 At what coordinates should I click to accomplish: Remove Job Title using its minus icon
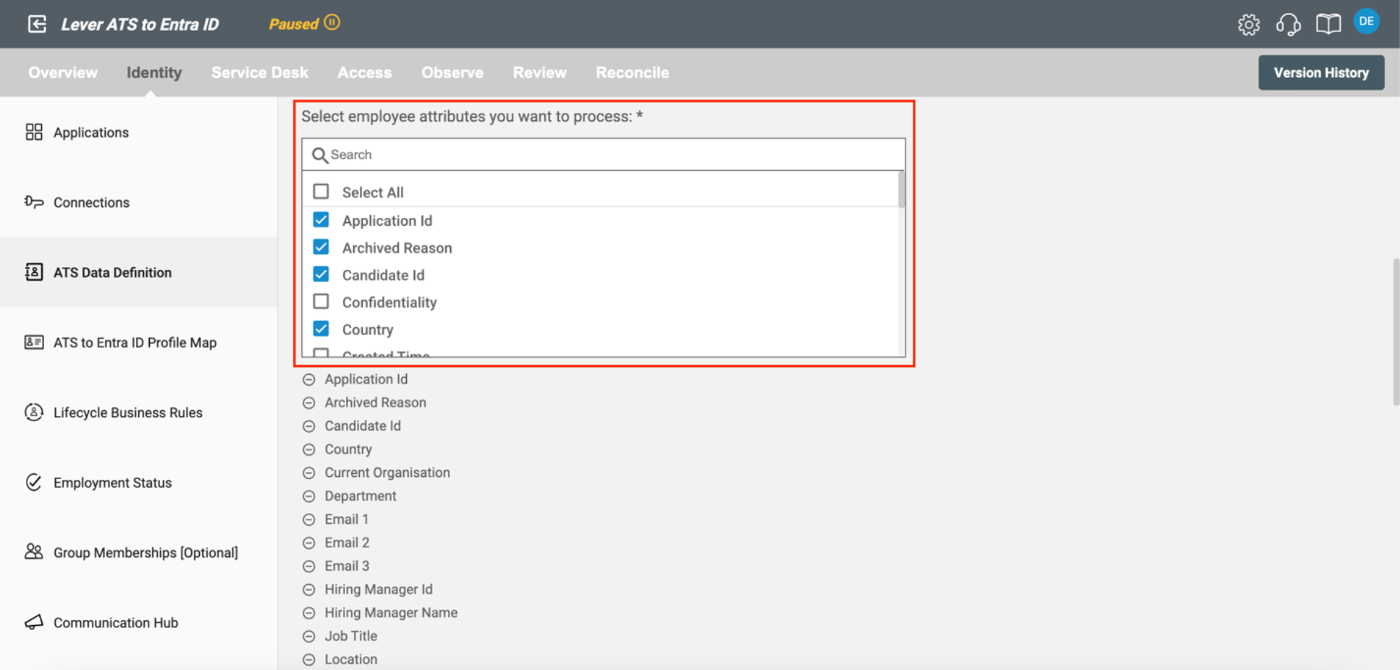tap(309, 636)
